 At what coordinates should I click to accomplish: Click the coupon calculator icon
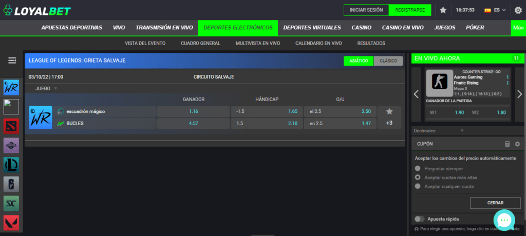(507, 144)
